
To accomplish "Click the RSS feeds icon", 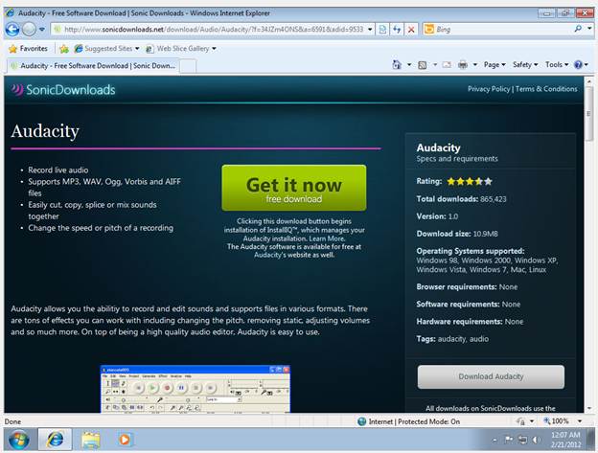I will [423, 65].
